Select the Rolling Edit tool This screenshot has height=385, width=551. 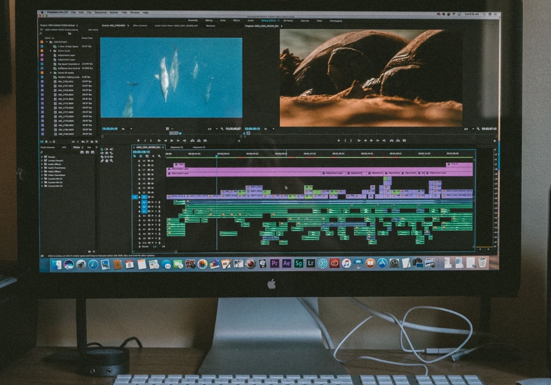(x=106, y=153)
